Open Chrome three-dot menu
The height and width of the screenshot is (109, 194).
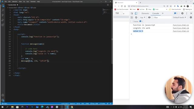(191, 6)
